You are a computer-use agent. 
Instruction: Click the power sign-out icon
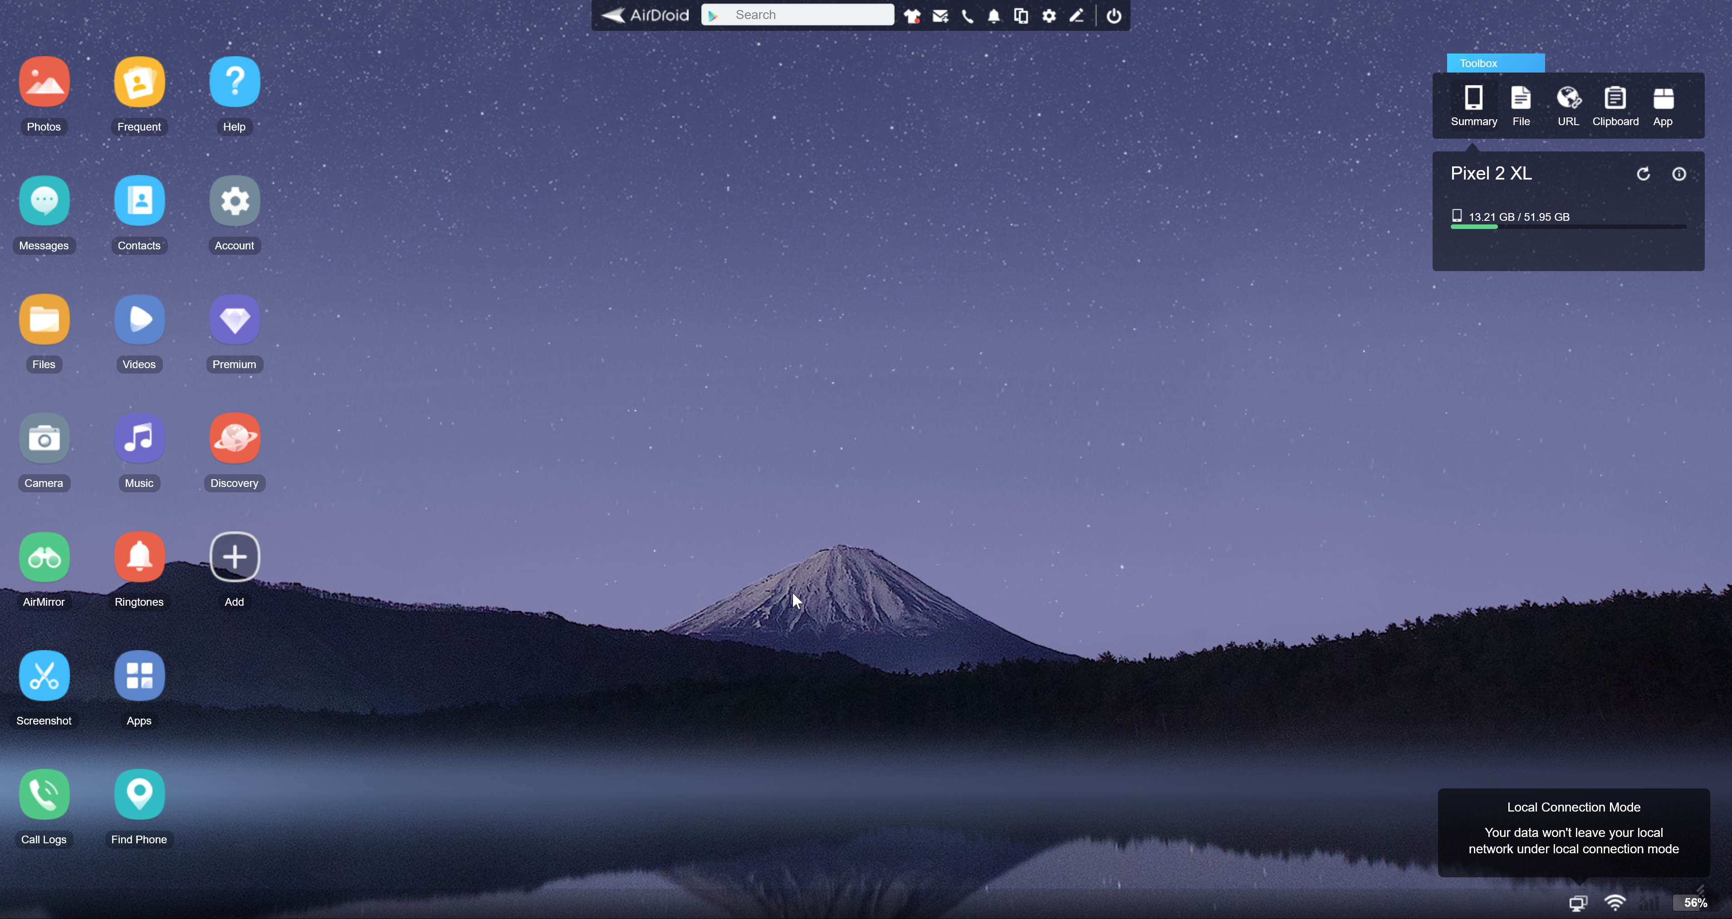1113,15
